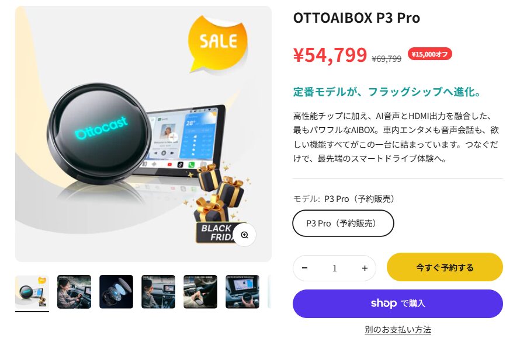Select the third thumbnail showing the exploded device
Viewport: 520px width, 342px height.
[x=116, y=292]
